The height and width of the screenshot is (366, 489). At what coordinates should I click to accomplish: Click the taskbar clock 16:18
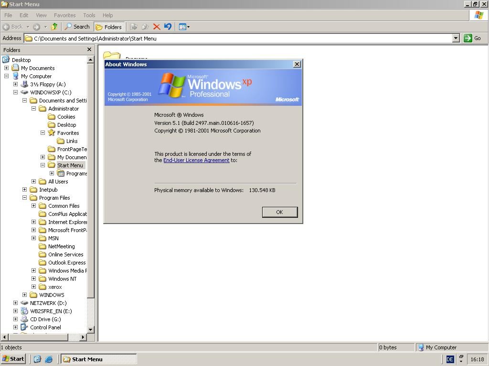(x=477, y=359)
